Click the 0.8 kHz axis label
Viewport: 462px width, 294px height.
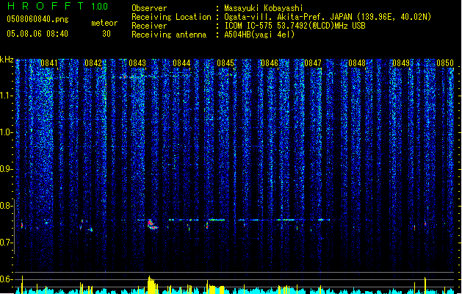7,206
